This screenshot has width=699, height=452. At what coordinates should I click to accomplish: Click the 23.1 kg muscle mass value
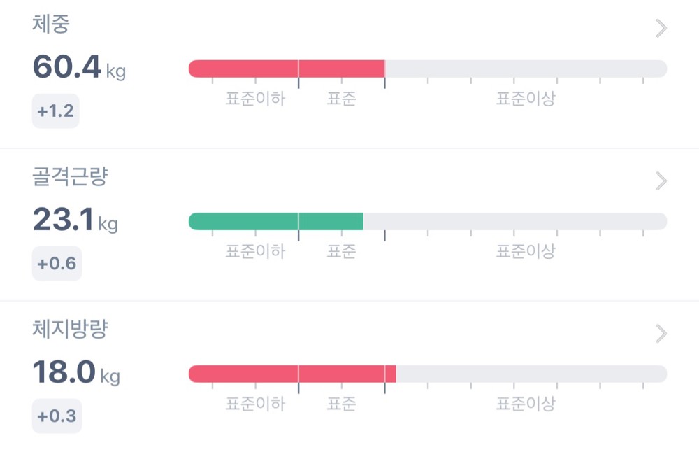click(75, 220)
